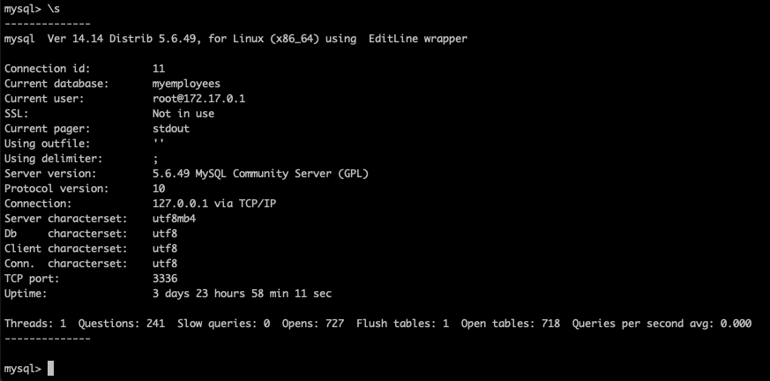Click the \s command on the first line

(x=55, y=8)
